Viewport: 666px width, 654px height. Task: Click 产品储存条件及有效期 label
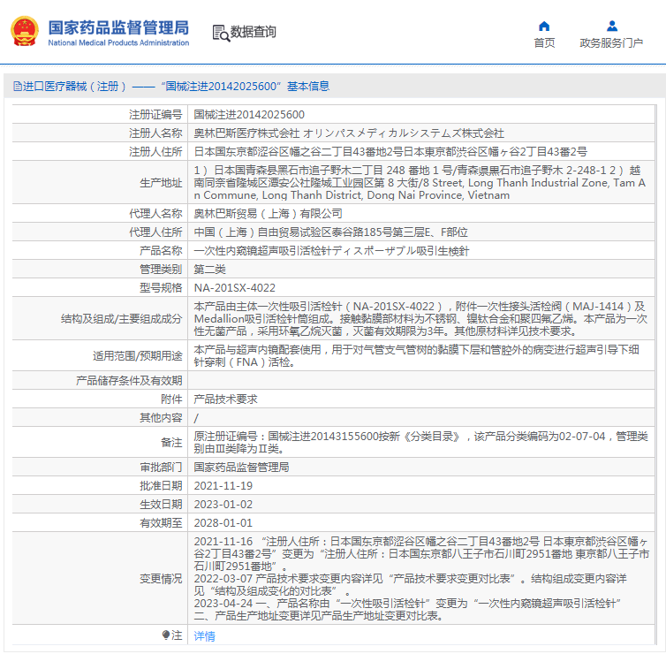pos(129,380)
